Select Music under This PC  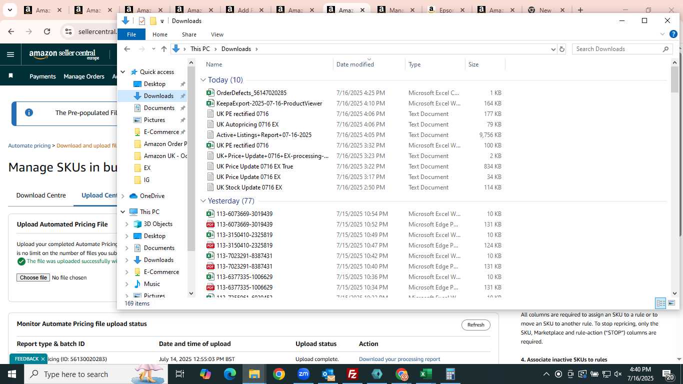point(152,284)
